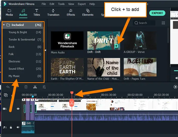Open the Transition tab
Viewport: 178px width, 137px height.
coord(53,13)
